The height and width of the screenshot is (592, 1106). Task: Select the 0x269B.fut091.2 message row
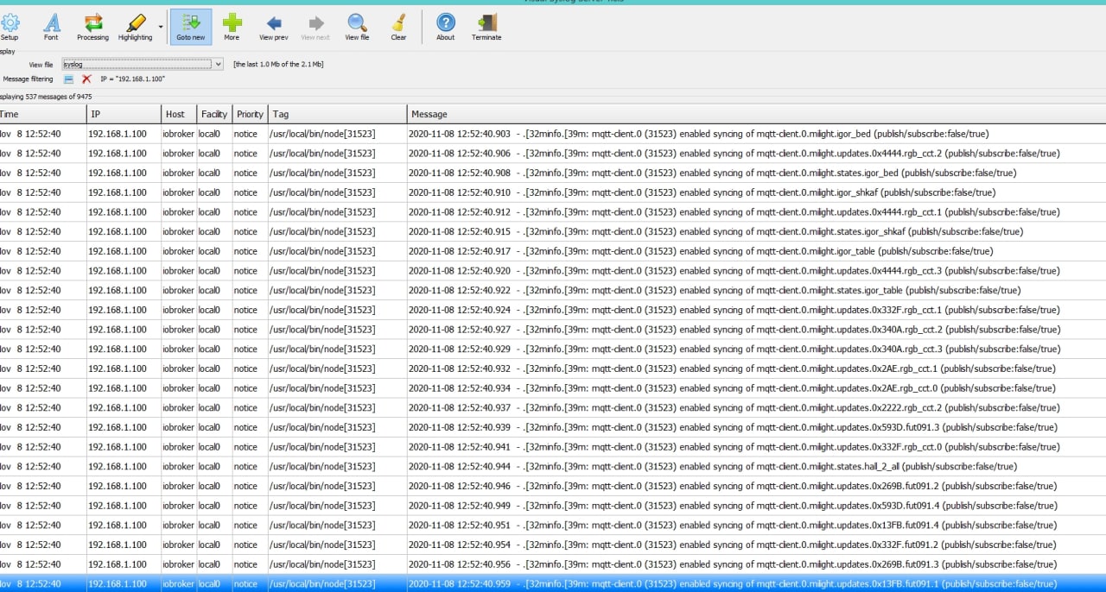(x=553, y=486)
